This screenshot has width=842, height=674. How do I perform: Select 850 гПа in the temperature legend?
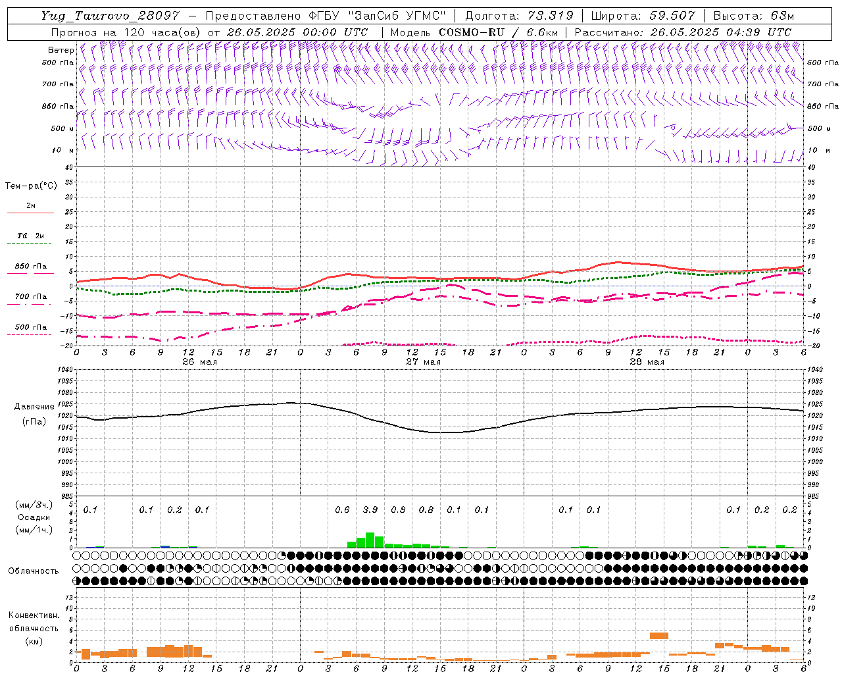pos(31,267)
